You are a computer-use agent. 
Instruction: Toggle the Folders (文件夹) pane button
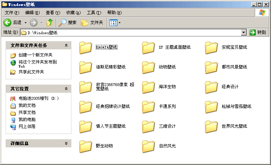coord(92,23)
